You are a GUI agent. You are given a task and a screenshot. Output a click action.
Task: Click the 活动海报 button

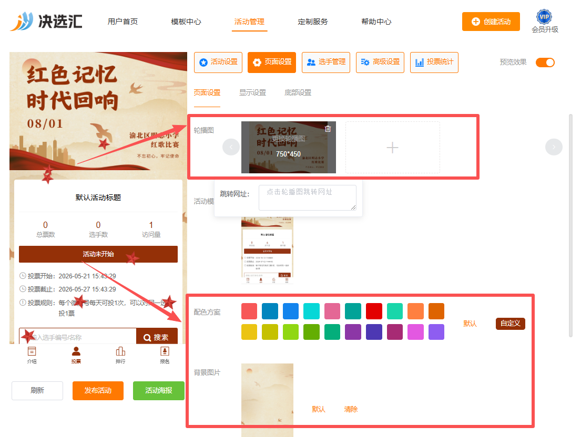pyautogui.click(x=159, y=390)
